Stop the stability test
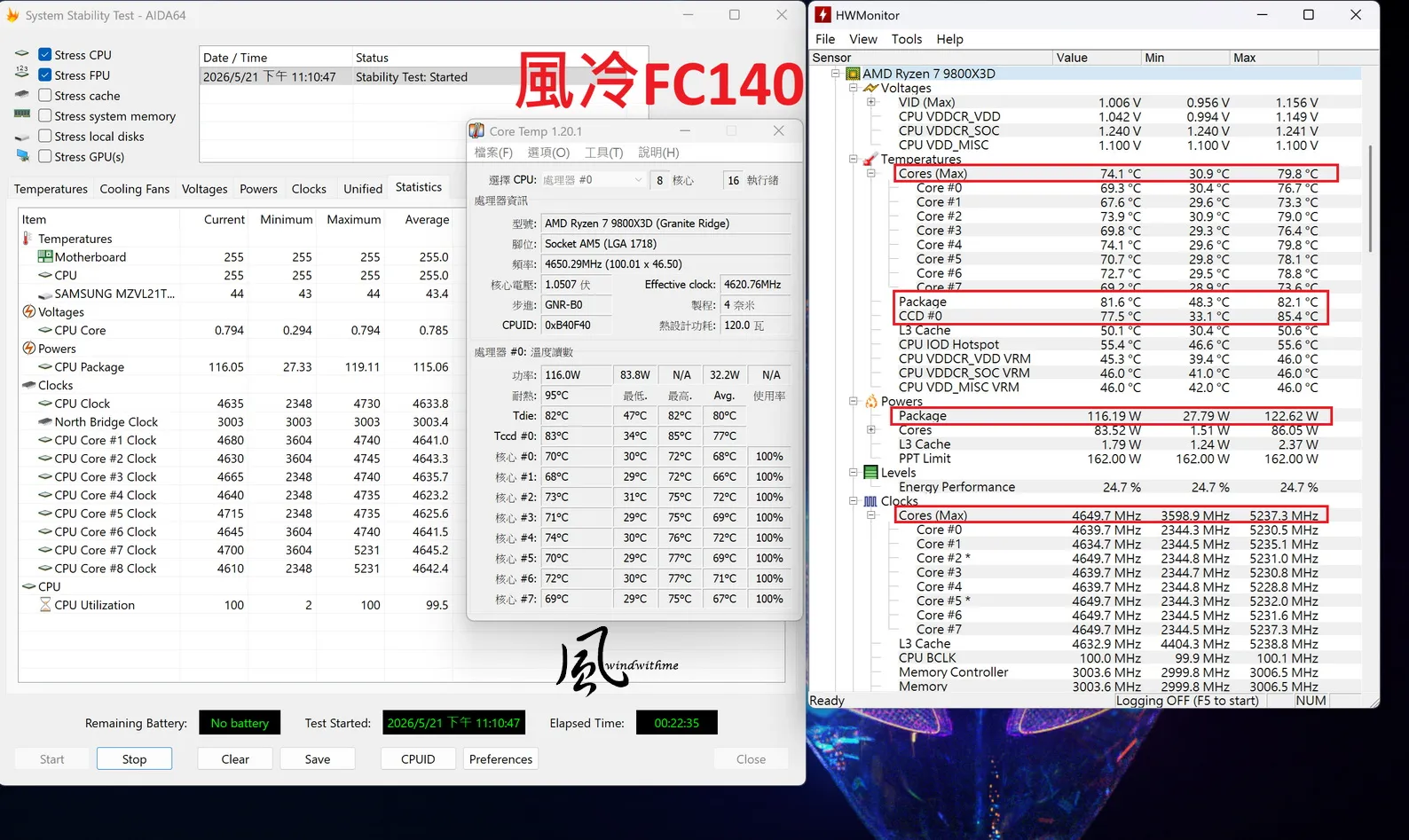This screenshot has height=840, width=1409. pos(134,759)
